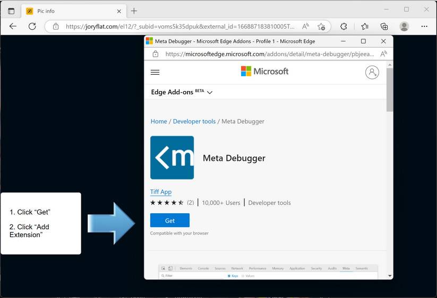The image size is (437, 298).
Task: Open the Collections icon
Action: tap(384, 26)
